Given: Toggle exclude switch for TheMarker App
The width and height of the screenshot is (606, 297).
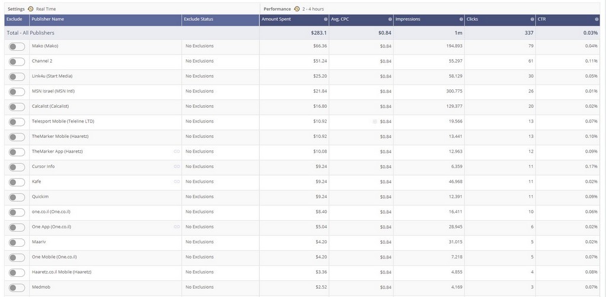Looking at the screenshot, I should pos(17,152).
